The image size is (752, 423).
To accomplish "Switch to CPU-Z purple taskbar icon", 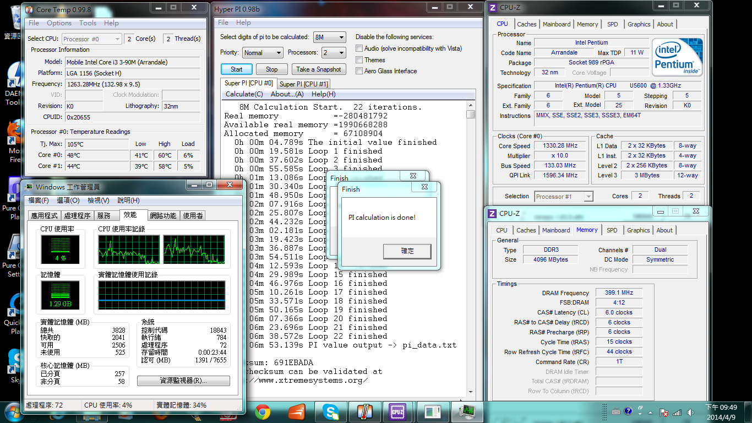I will coord(397,411).
